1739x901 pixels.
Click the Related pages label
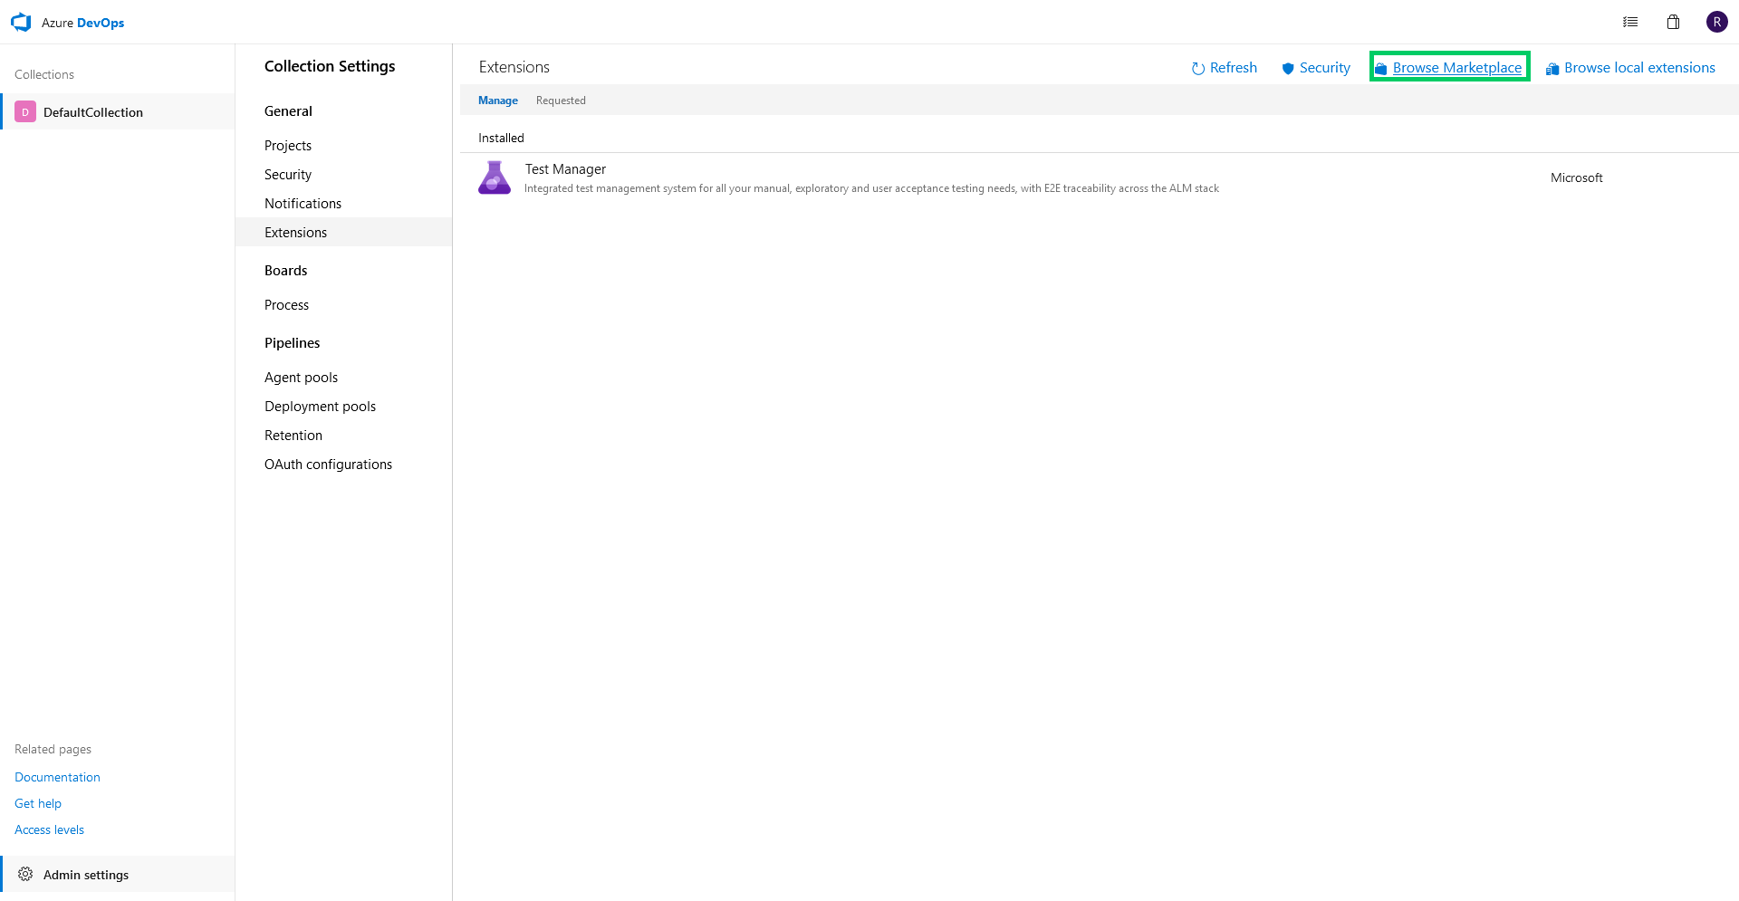click(x=53, y=749)
